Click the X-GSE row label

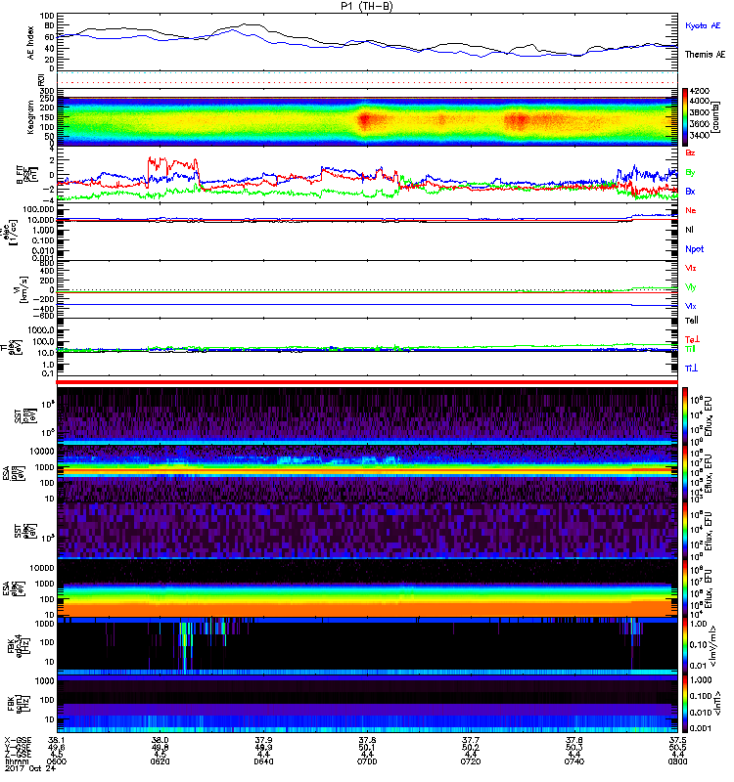click(x=17, y=740)
